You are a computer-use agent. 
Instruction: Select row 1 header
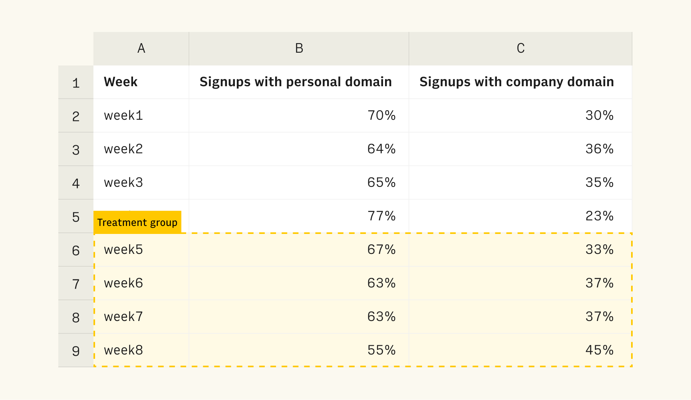(x=76, y=82)
